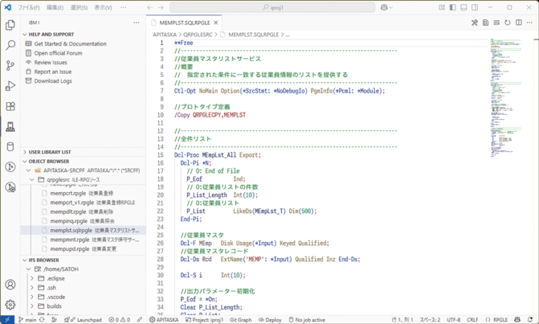Show errors and warnings count in status bar

point(119,320)
